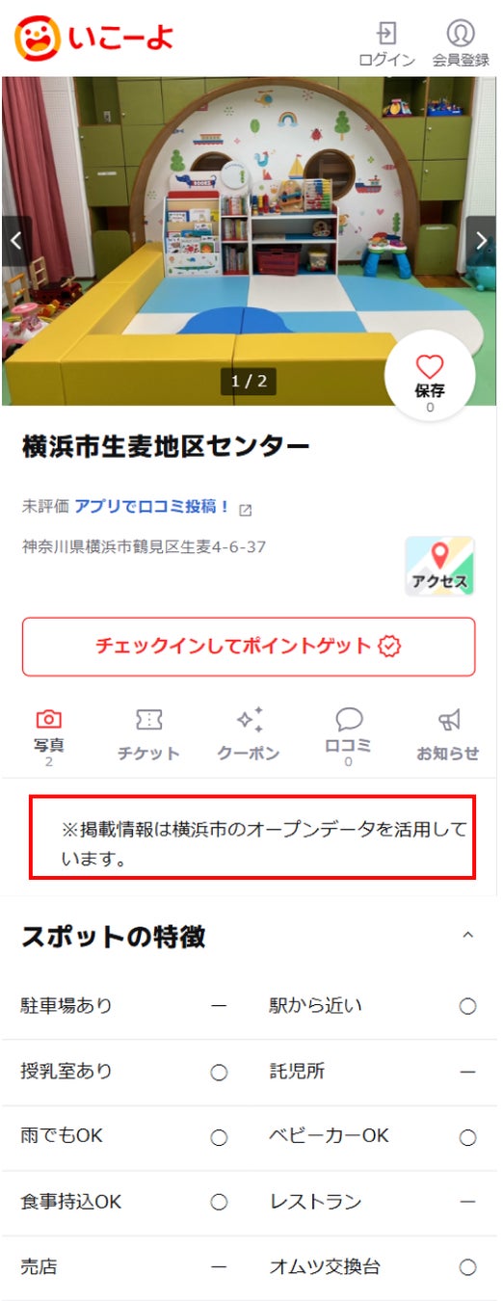Click the 1 / 2 photo counter

coord(249,382)
